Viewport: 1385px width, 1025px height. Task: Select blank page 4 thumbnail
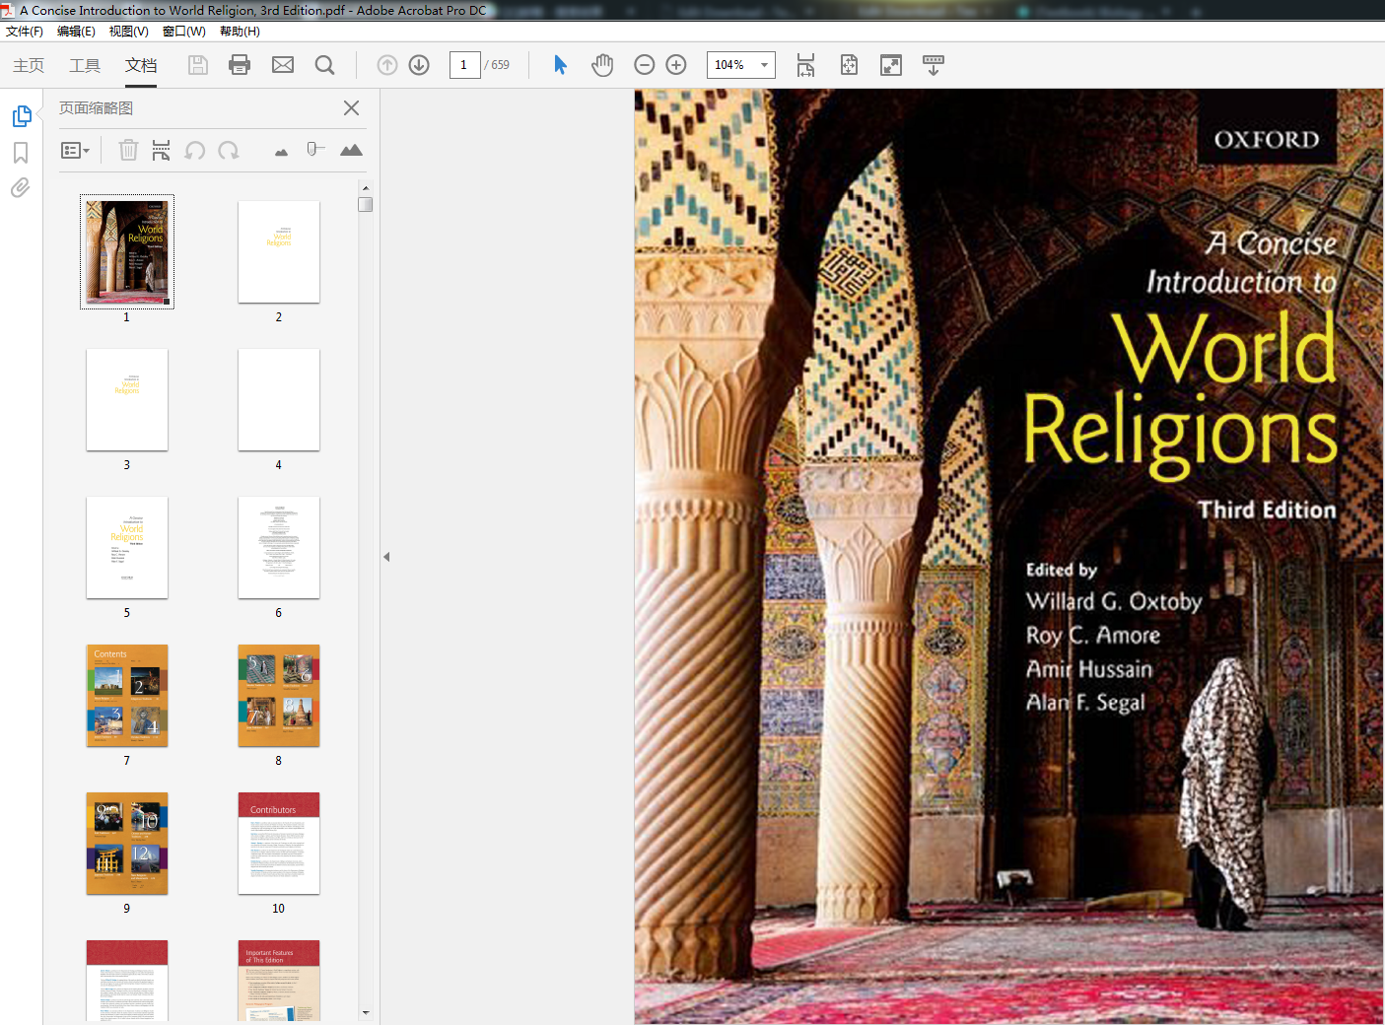click(279, 399)
